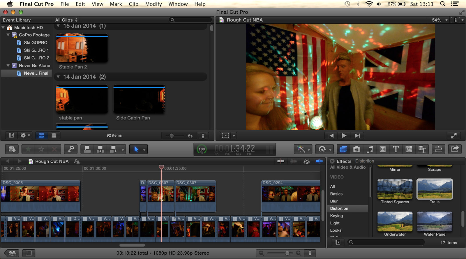
Task: Unrate clip with the outline star icon
Action: click(x=41, y=149)
